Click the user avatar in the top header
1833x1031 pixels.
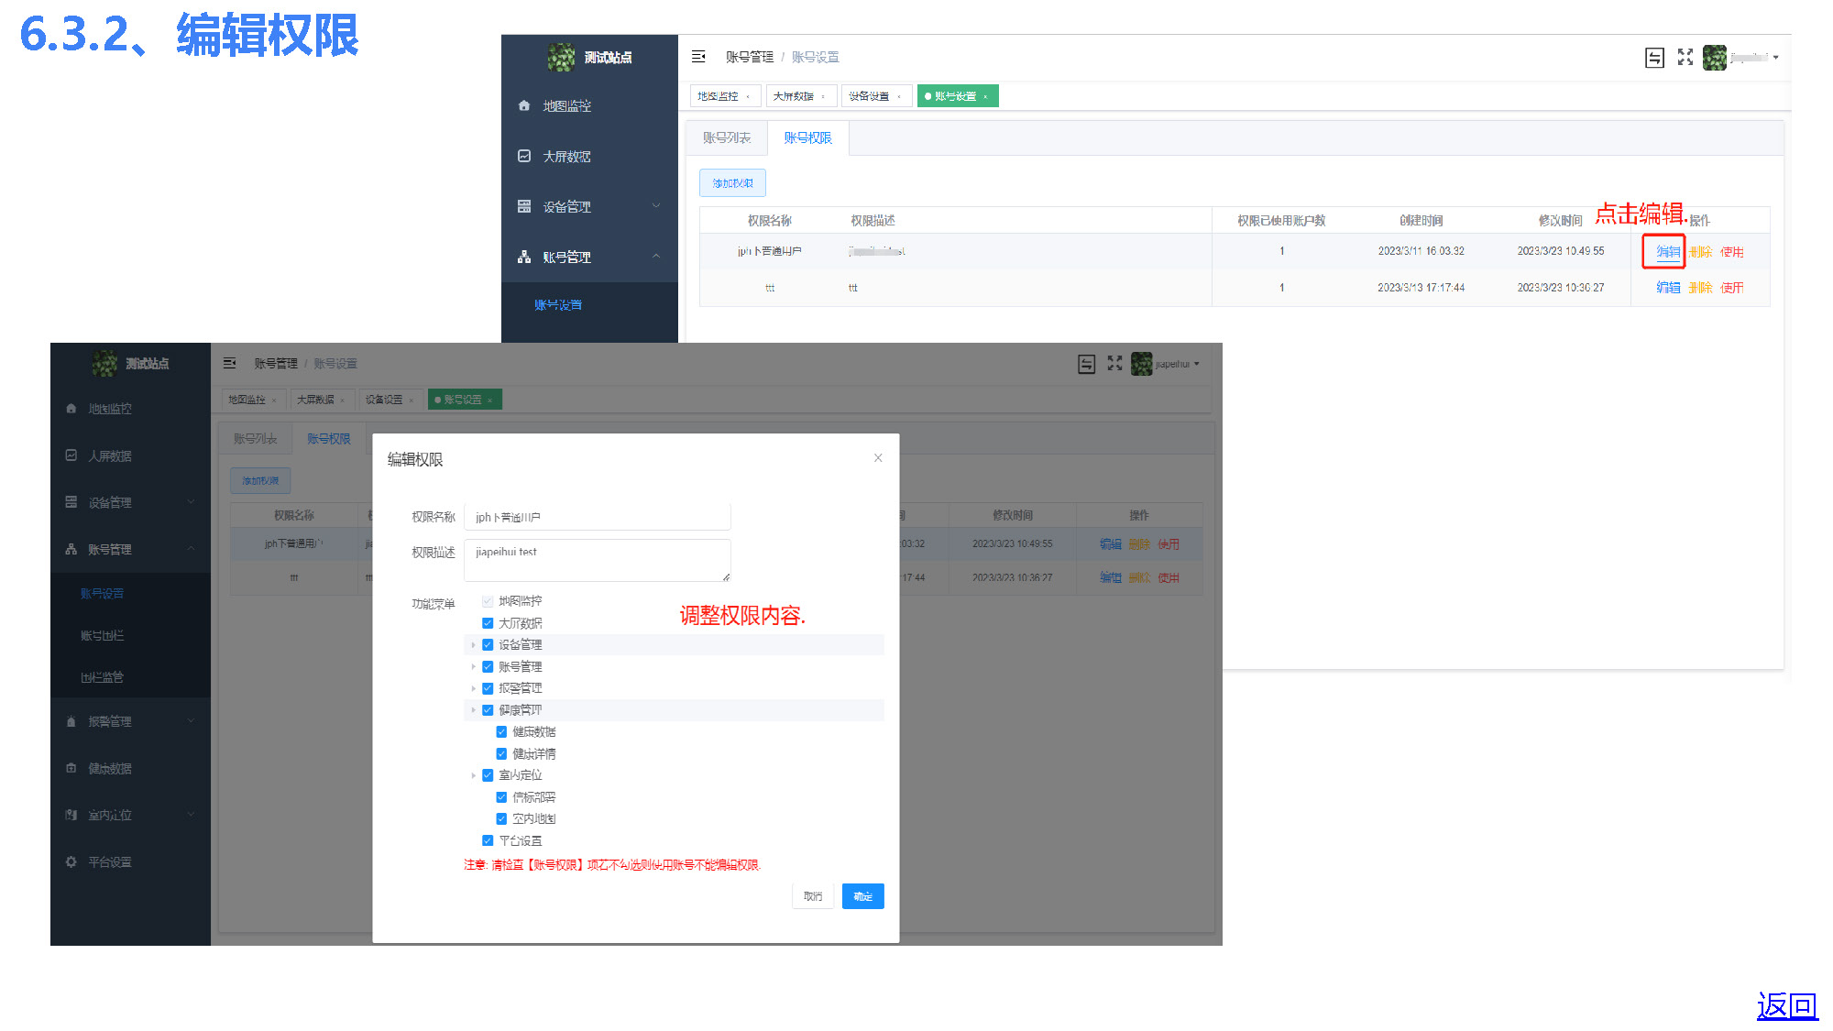(x=1714, y=57)
